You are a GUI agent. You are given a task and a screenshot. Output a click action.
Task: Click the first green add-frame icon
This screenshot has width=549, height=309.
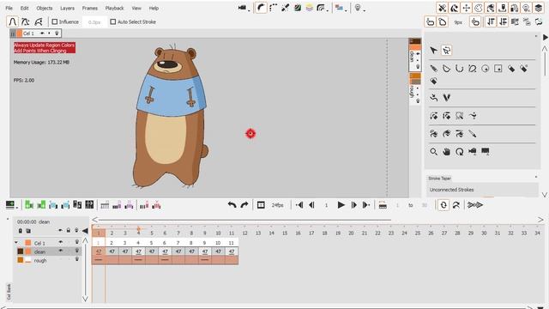tap(29, 205)
